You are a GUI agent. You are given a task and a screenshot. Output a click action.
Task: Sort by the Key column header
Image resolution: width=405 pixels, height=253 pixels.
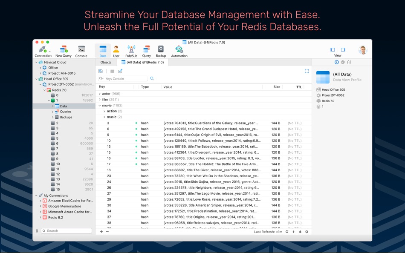point(102,87)
